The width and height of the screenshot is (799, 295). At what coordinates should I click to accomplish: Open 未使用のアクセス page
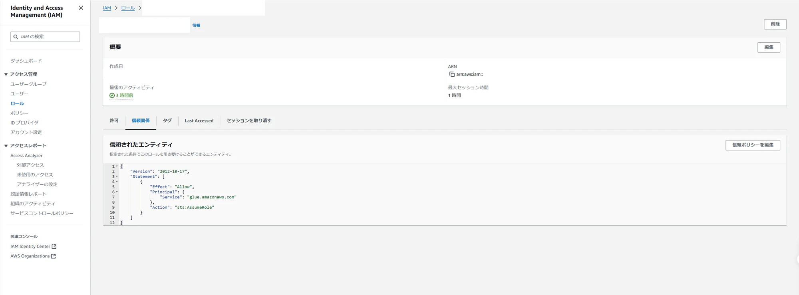35,174
